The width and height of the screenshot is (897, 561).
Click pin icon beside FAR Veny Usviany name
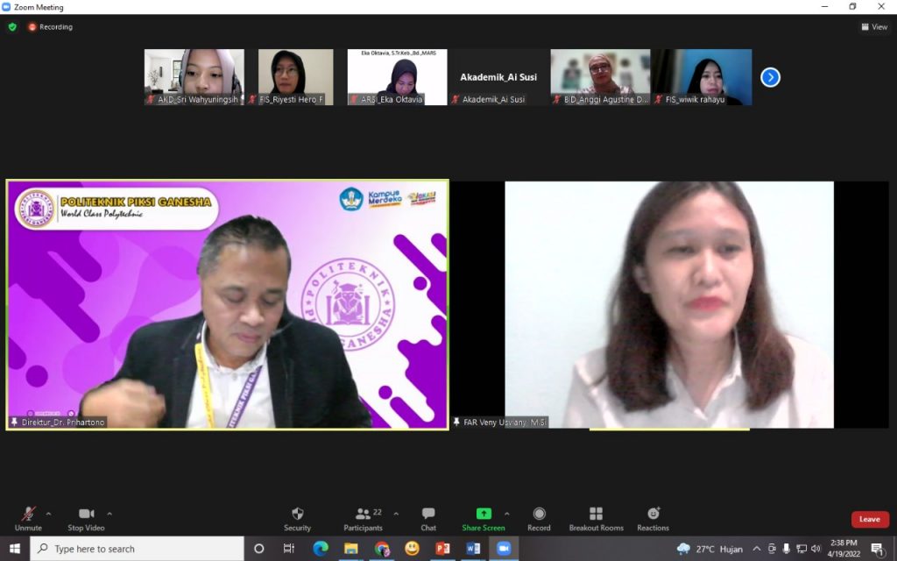(456, 422)
